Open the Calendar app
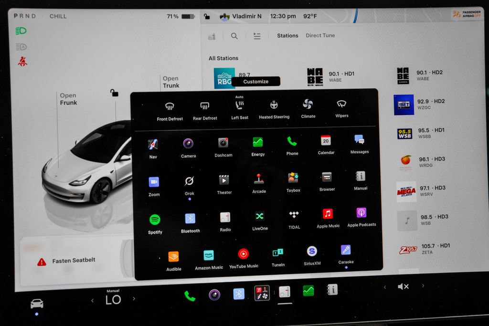The height and width of the screenshot is (326, 489). [x=326, y=144]
